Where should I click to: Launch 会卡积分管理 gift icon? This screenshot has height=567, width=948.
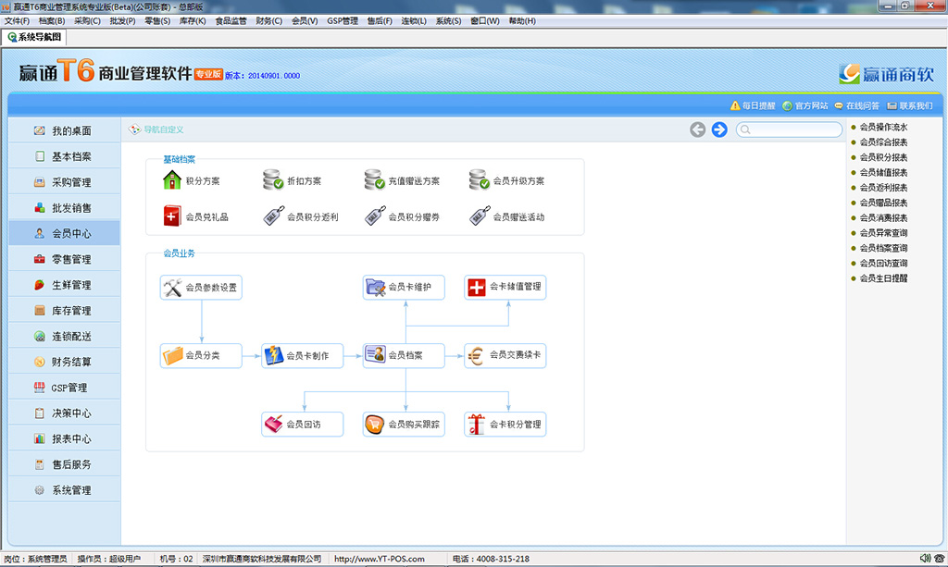click(477, 425)
